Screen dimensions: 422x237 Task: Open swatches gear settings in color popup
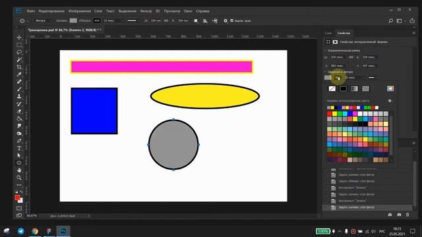pos(390,101)
